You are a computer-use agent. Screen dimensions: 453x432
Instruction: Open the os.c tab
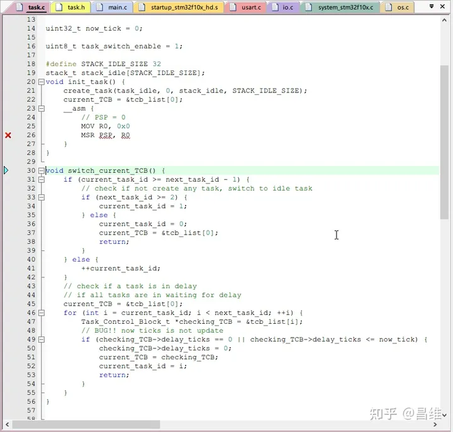398,7
